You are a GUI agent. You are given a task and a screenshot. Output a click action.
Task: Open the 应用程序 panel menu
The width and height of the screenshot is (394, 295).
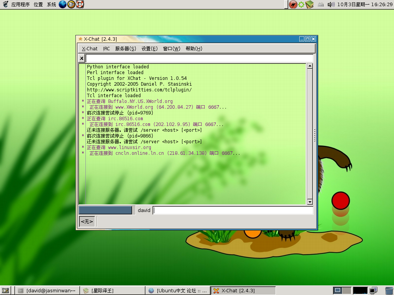point(20,5)
